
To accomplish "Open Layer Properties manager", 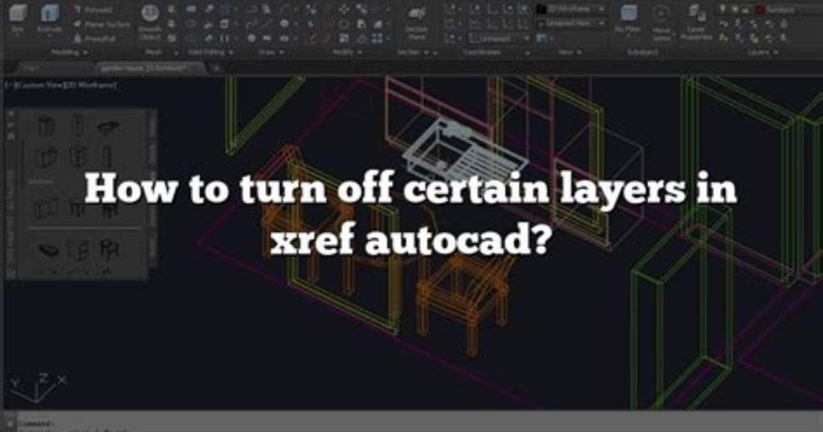I will pos(696,23).
